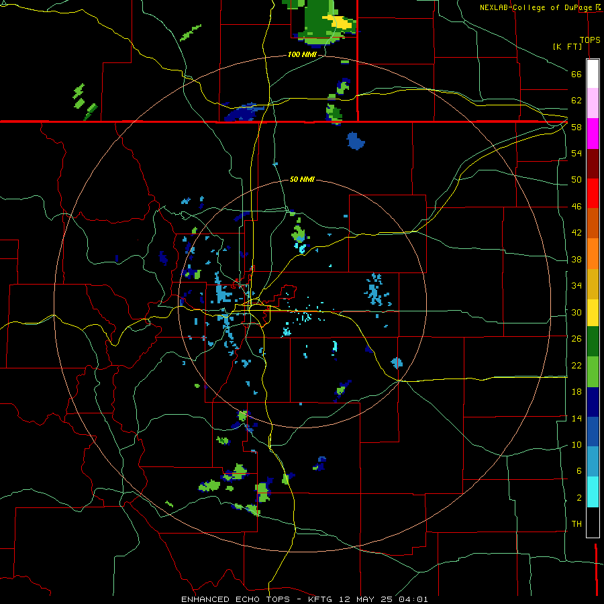The height and width of the screenshot is (604, 604).
Task: Click the cyan legend swatch
Action: pyautogui.click(x=593, y=492)
